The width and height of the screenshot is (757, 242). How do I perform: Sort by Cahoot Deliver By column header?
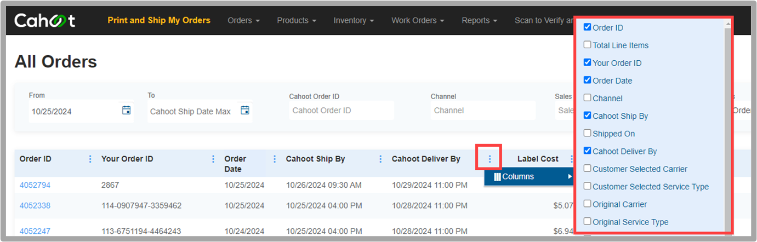pyautogui.click(x=426, y=159)
